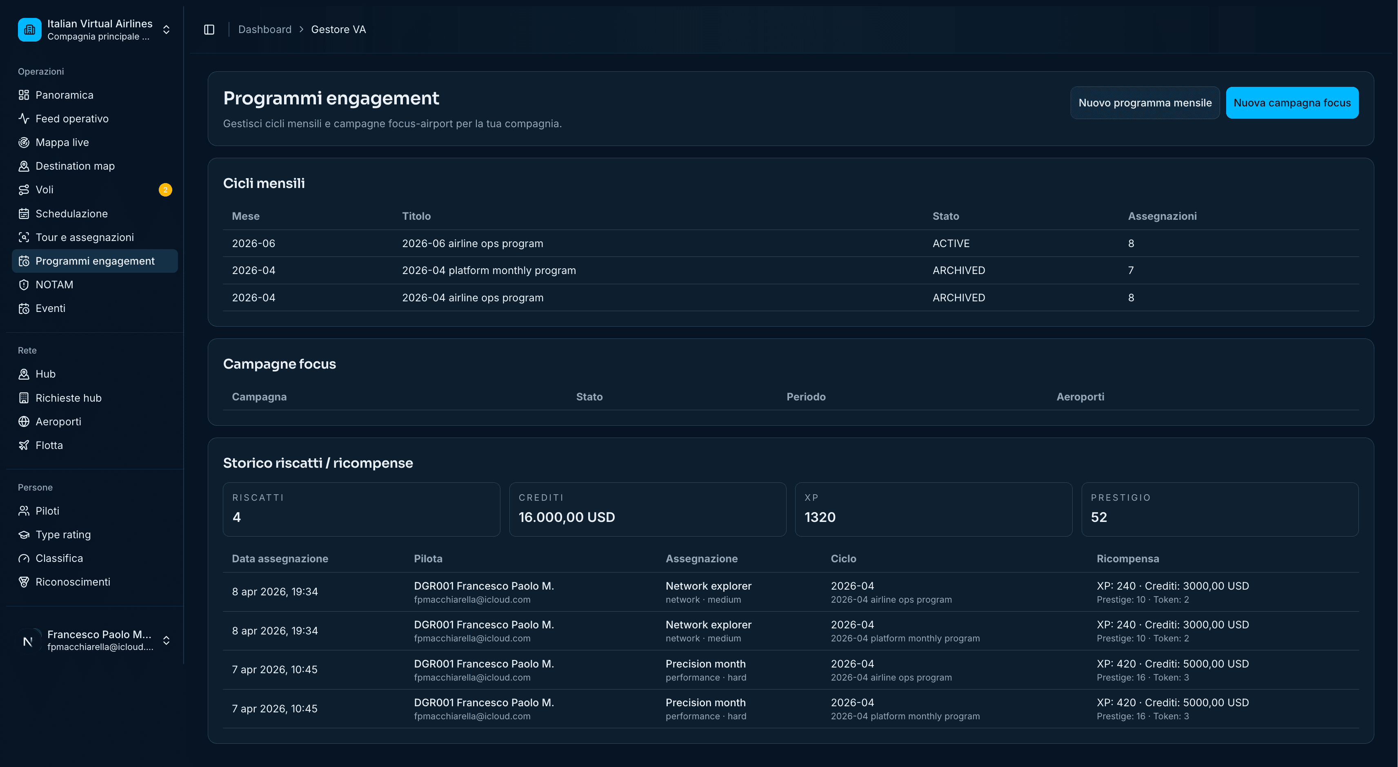
Task: Open the Panoramica menu item
Action: (x=95, y=95)
